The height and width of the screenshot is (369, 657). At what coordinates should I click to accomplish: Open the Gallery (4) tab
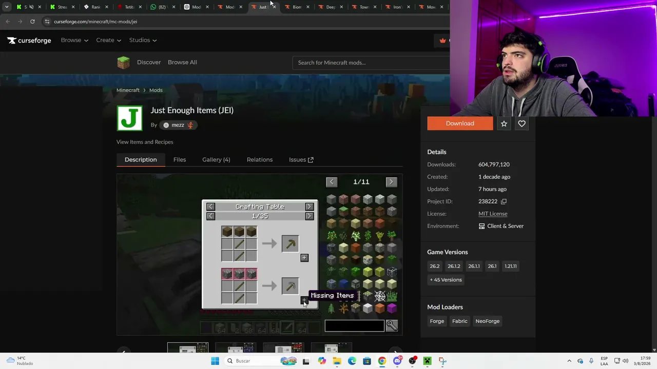(216, 160)
